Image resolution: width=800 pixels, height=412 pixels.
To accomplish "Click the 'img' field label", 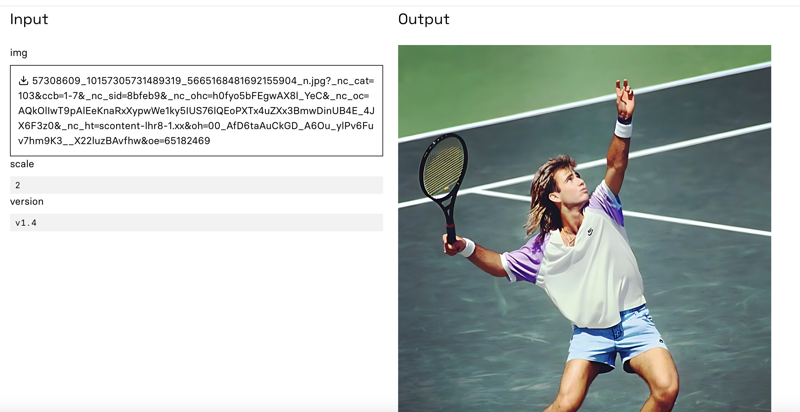I will 19,53.
